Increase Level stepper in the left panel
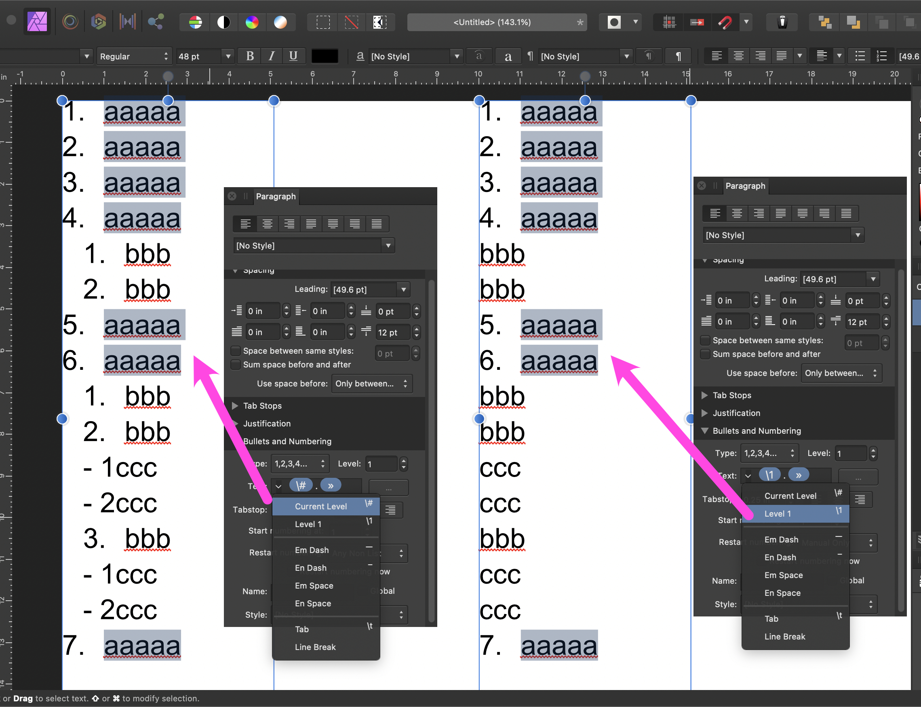 point(403,460)
